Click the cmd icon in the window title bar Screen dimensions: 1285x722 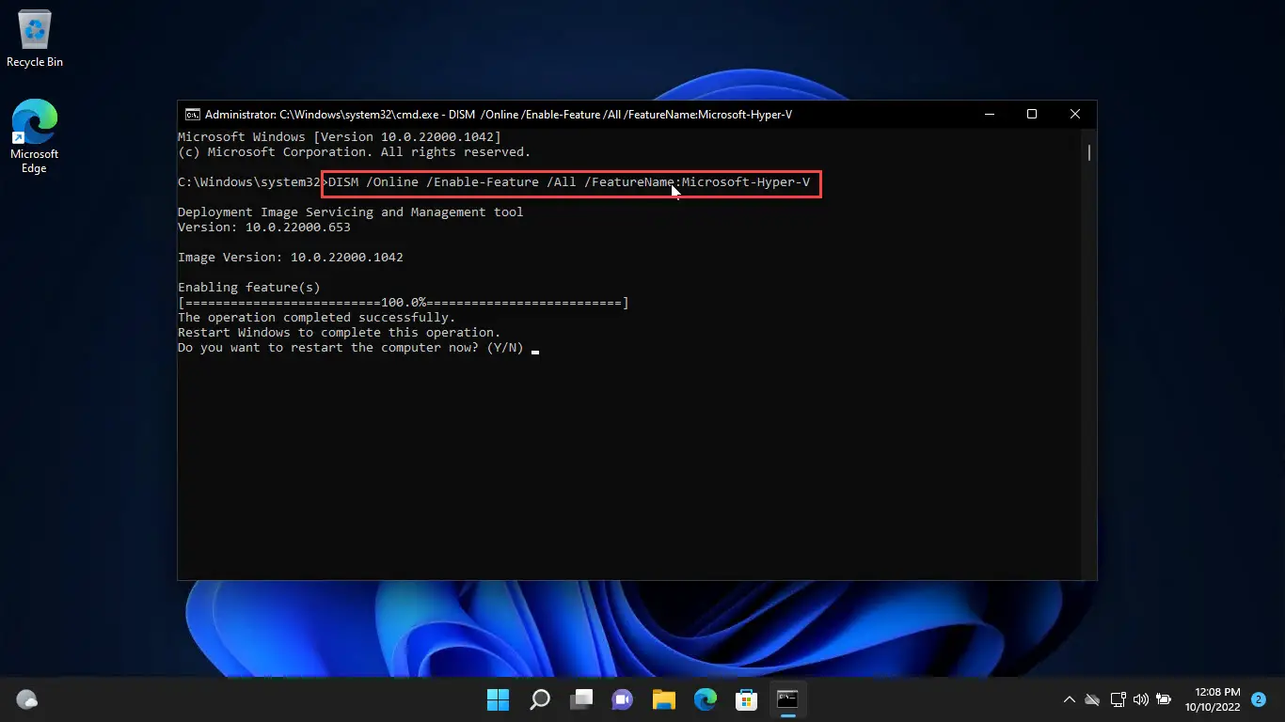(x=192, y=115)
